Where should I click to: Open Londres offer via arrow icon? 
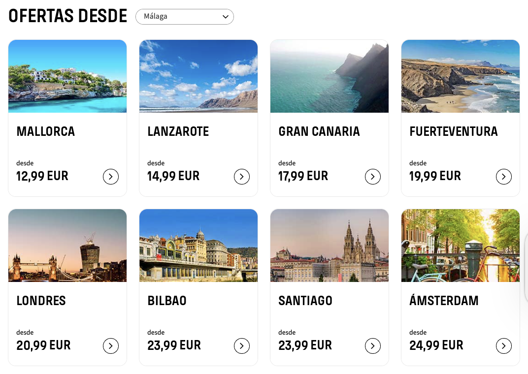tap(111, 346)
